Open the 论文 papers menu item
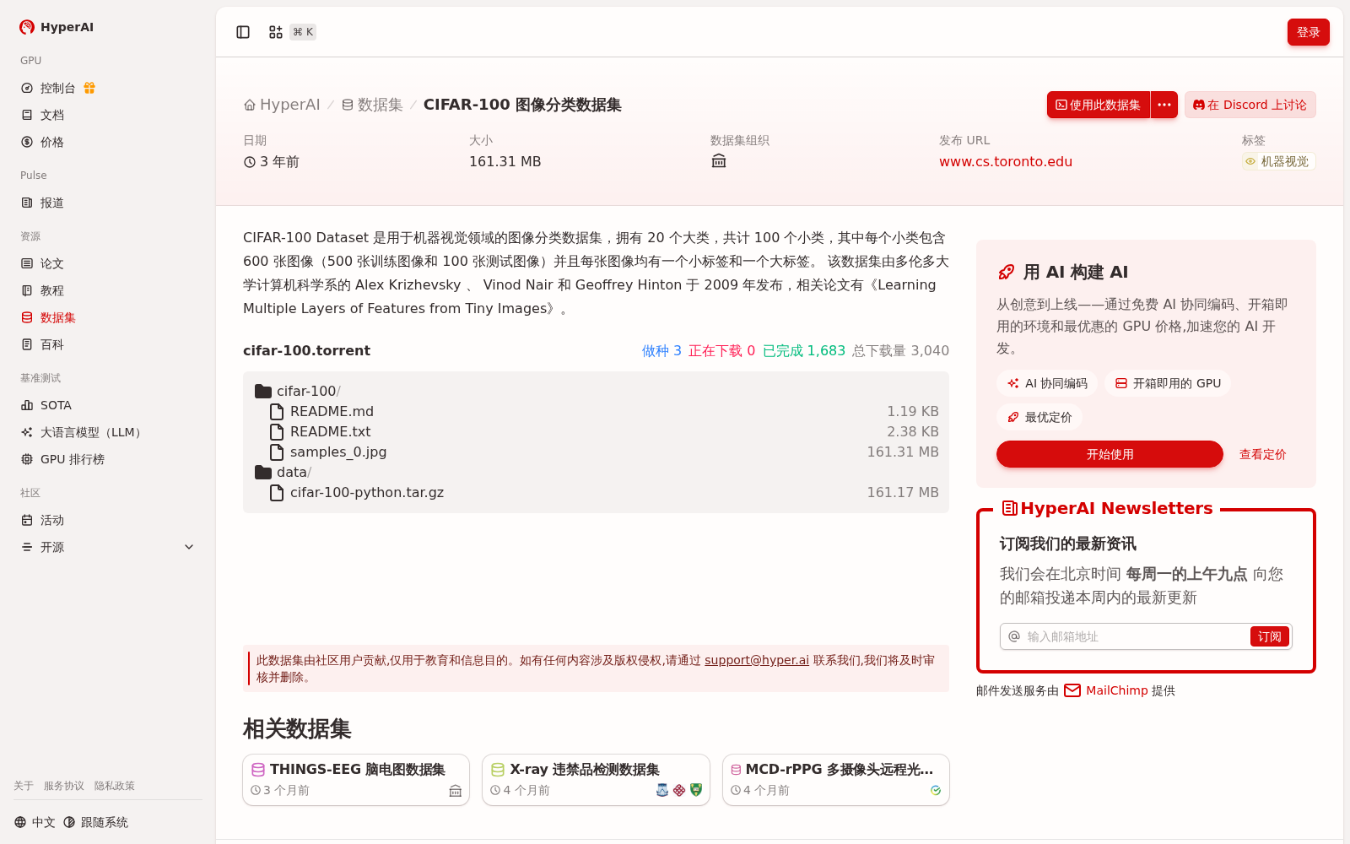Screen dimensions: 1350x844 pos(108,263)
